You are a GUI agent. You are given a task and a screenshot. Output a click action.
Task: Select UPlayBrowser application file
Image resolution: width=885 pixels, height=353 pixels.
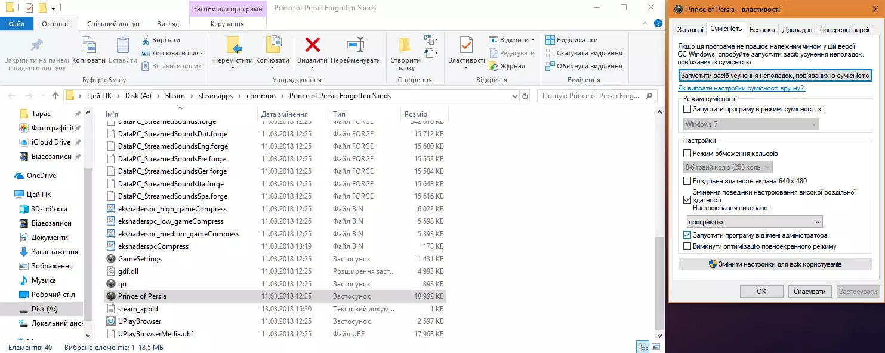click(140, 321)
